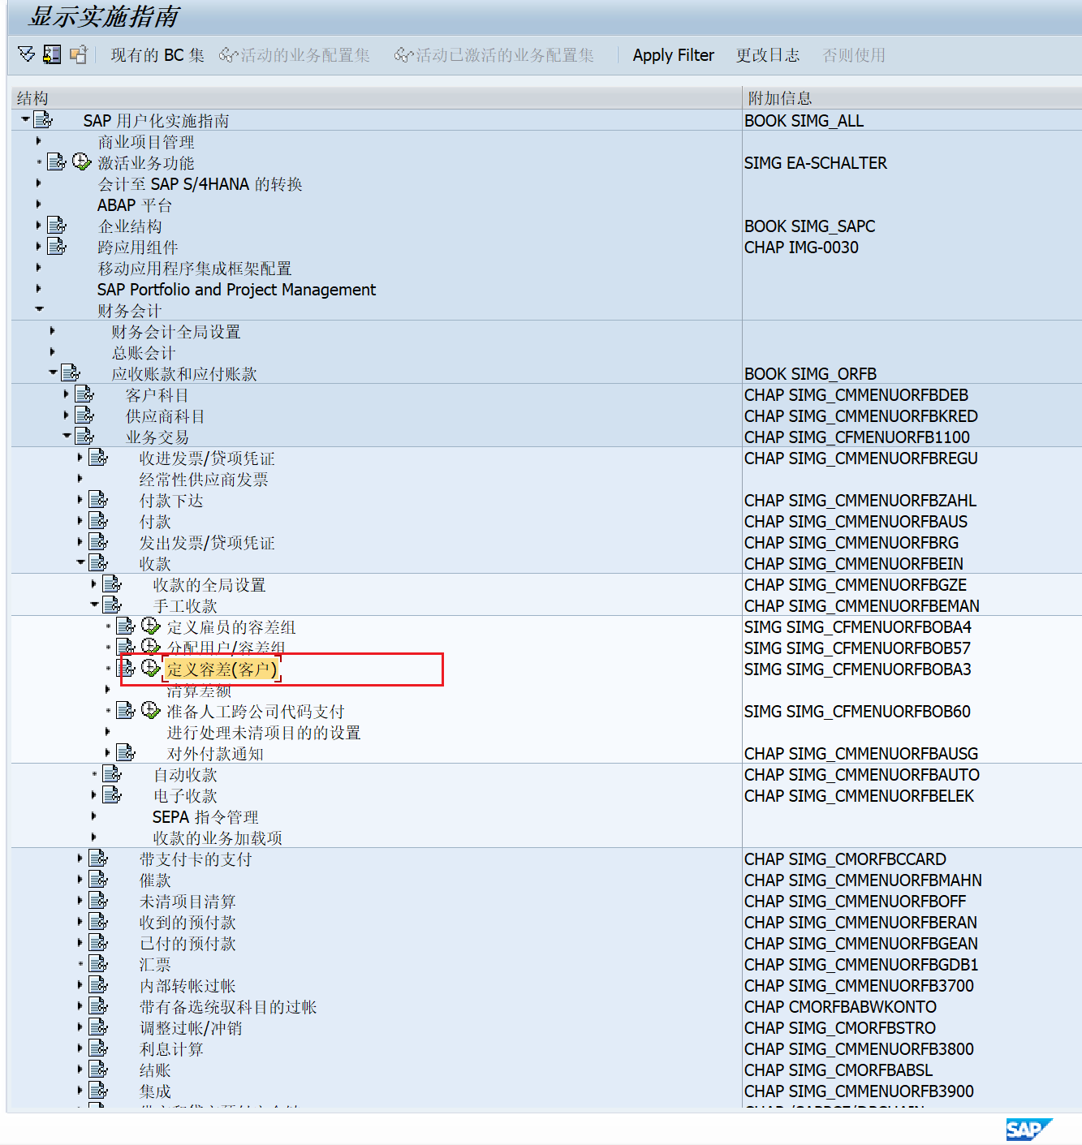Click the 活动的业务配置集 toolbar button

295,55
